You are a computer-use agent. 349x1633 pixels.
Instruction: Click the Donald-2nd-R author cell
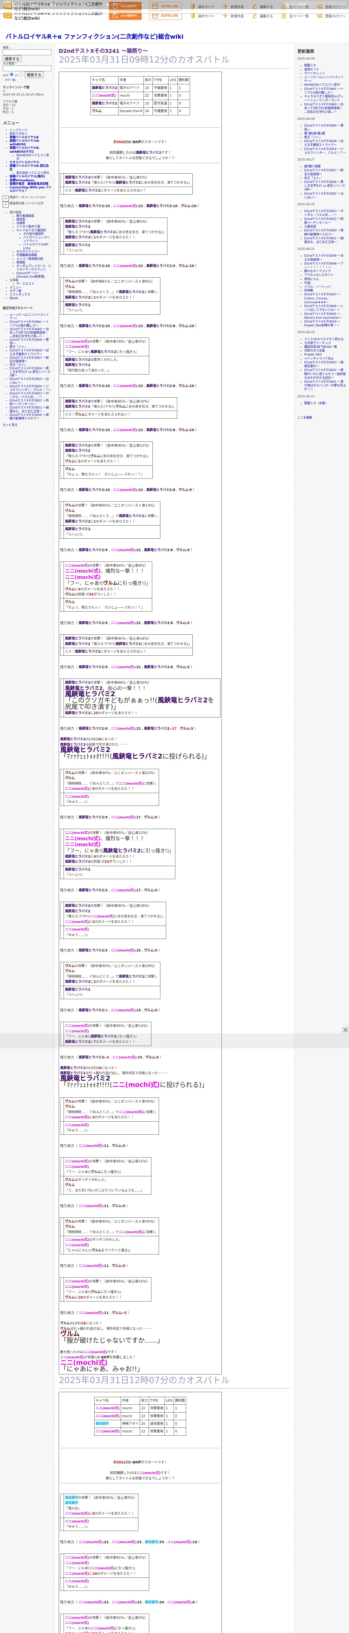point(130,111)
